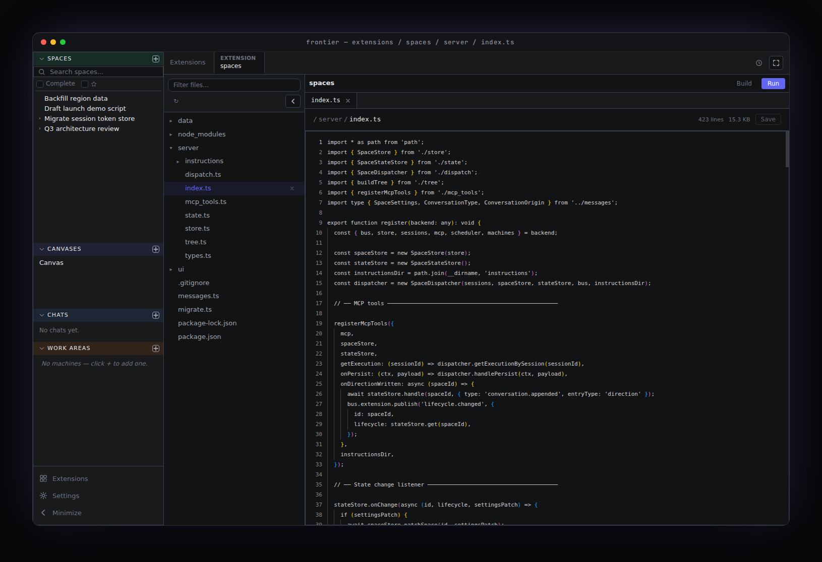The width and height of the screenshot is (822, 562).
Task: Focus the Search spaces input
Action: [98, 72]
